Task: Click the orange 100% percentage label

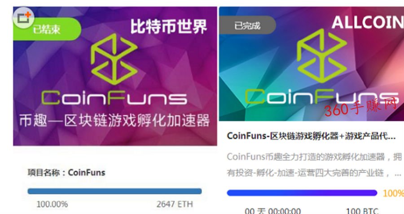Action: point(393,193)
